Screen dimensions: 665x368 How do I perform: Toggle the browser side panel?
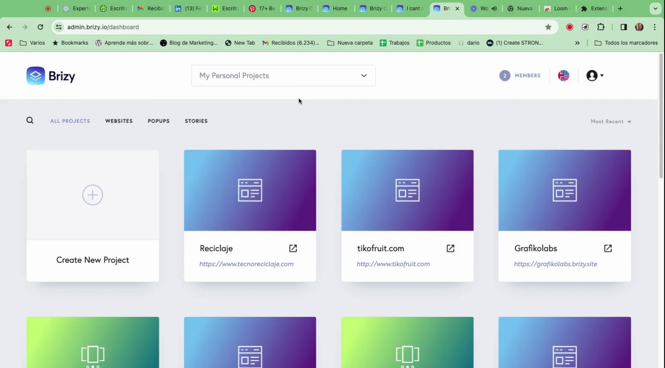coord(624,27)
